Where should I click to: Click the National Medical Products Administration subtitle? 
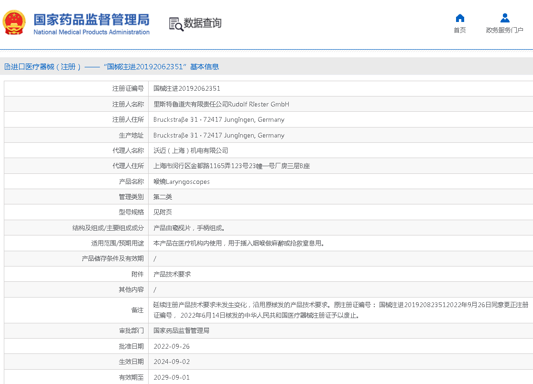(x=91, y=32)
